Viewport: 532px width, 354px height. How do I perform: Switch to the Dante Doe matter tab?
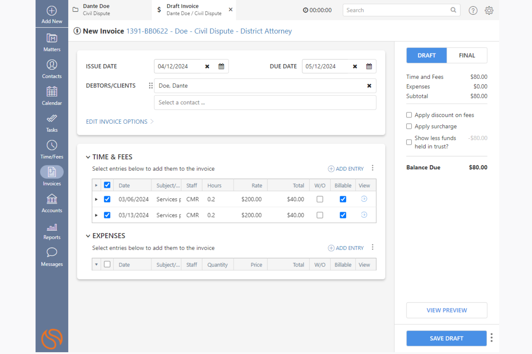tap(110, 10)
